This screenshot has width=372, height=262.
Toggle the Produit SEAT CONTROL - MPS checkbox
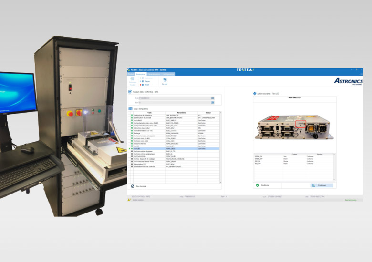click(130, 92)
